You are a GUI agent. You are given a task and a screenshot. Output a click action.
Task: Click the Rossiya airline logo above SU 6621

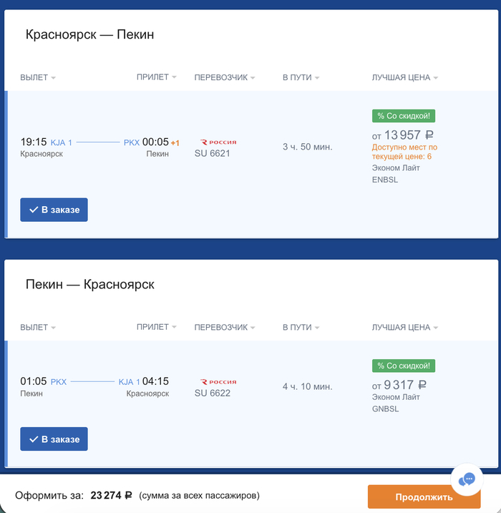218,142
